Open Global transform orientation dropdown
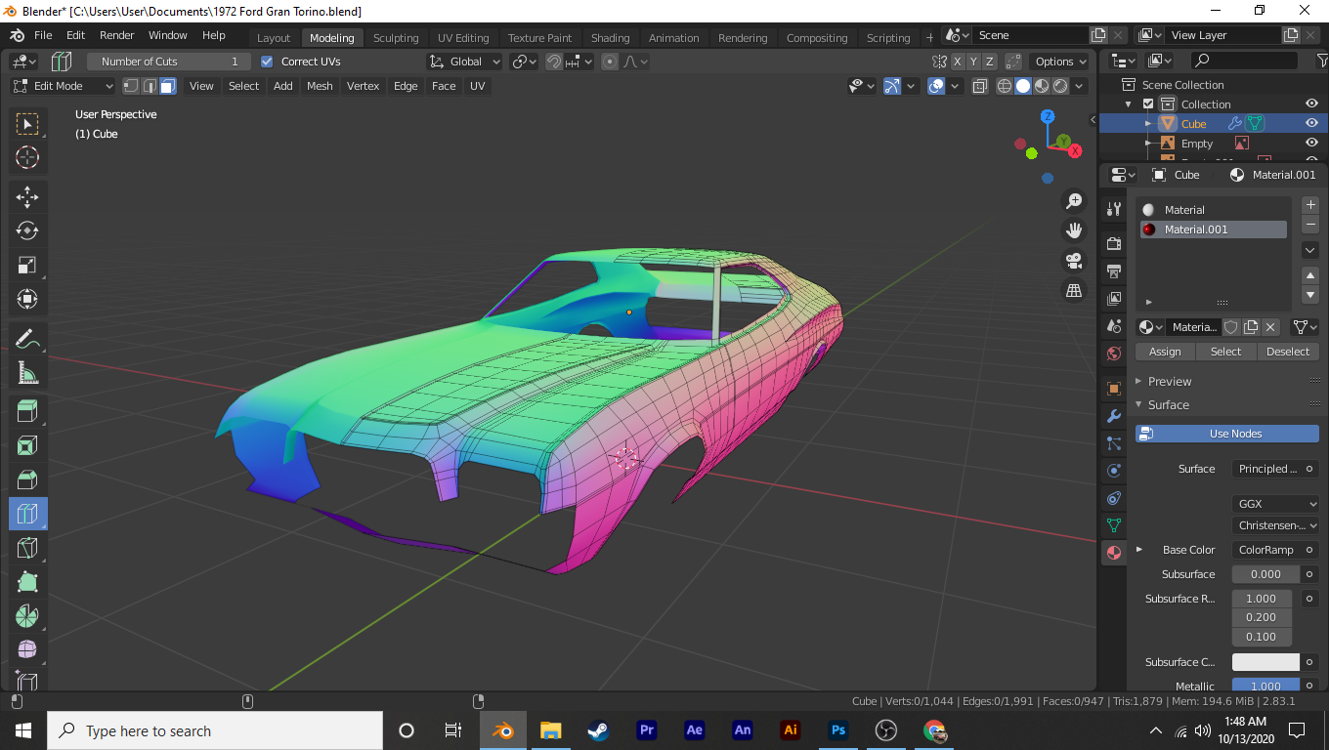 [465, 62]
